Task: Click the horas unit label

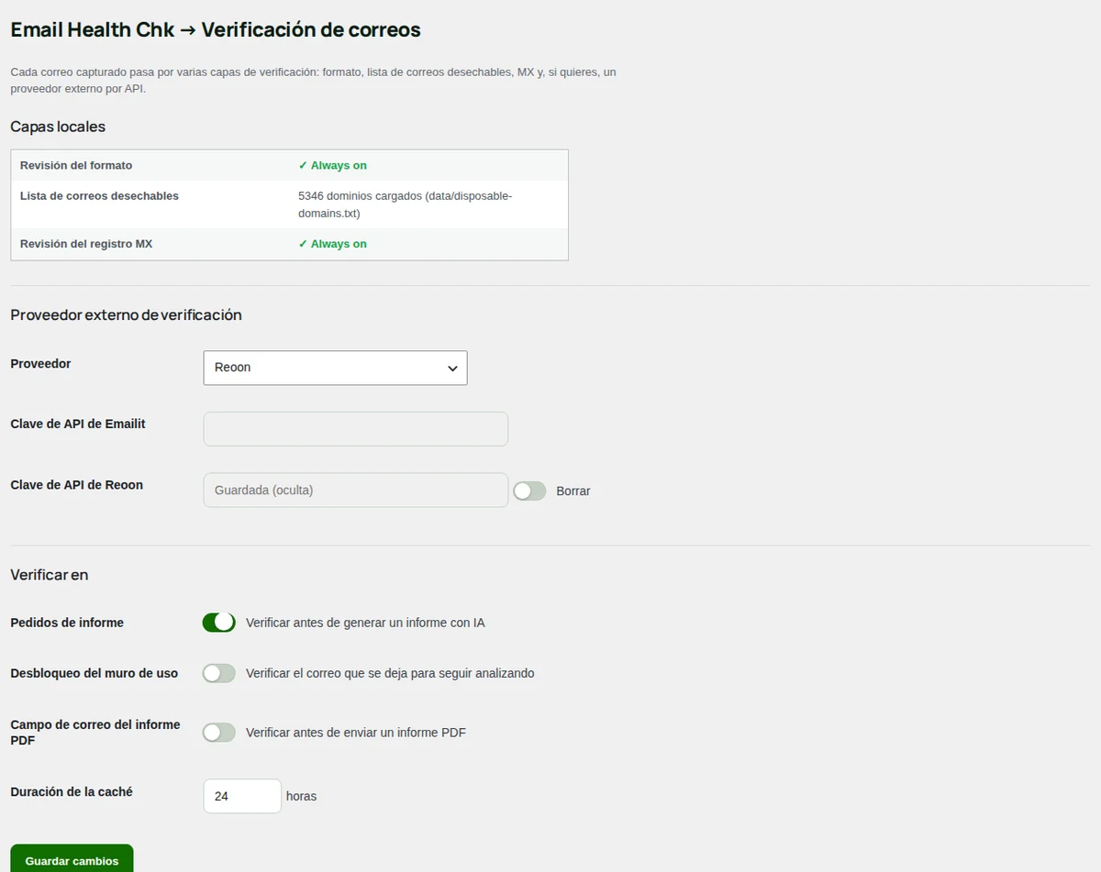Action: [301, 796]
